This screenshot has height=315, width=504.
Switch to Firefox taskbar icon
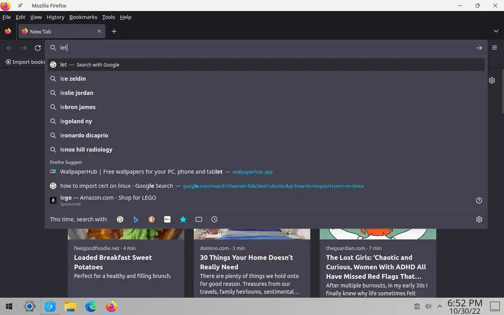(111, 306)
